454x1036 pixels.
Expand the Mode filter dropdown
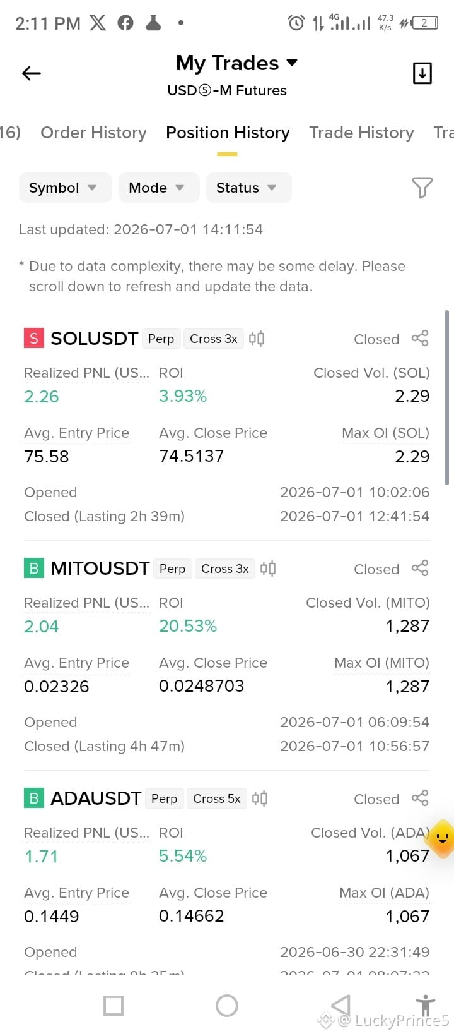pos(158,188)
